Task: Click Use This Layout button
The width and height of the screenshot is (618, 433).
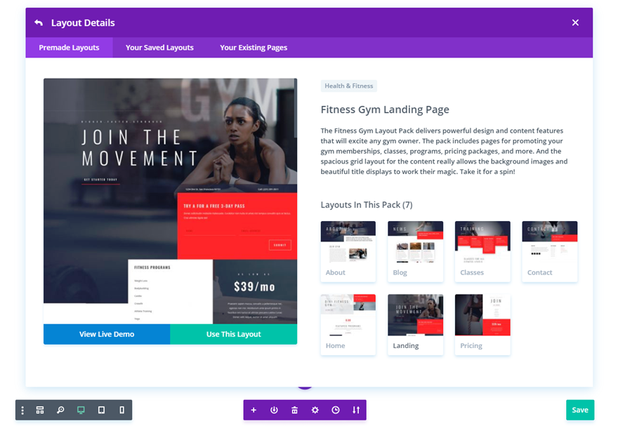Action: point(234,334)
